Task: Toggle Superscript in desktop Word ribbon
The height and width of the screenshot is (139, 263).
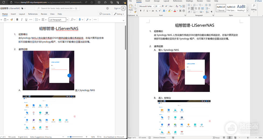Action: click(x=160, y=11)
